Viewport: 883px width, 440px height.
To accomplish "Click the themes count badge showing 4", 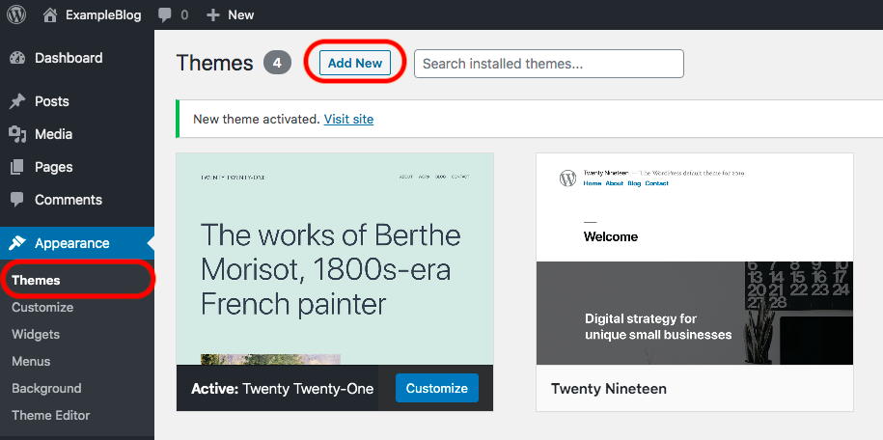I will 277,63.
